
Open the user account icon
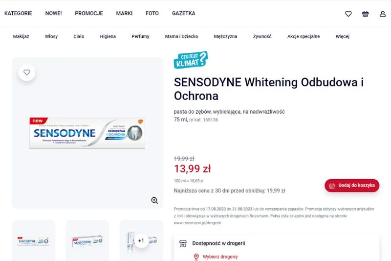383,14
